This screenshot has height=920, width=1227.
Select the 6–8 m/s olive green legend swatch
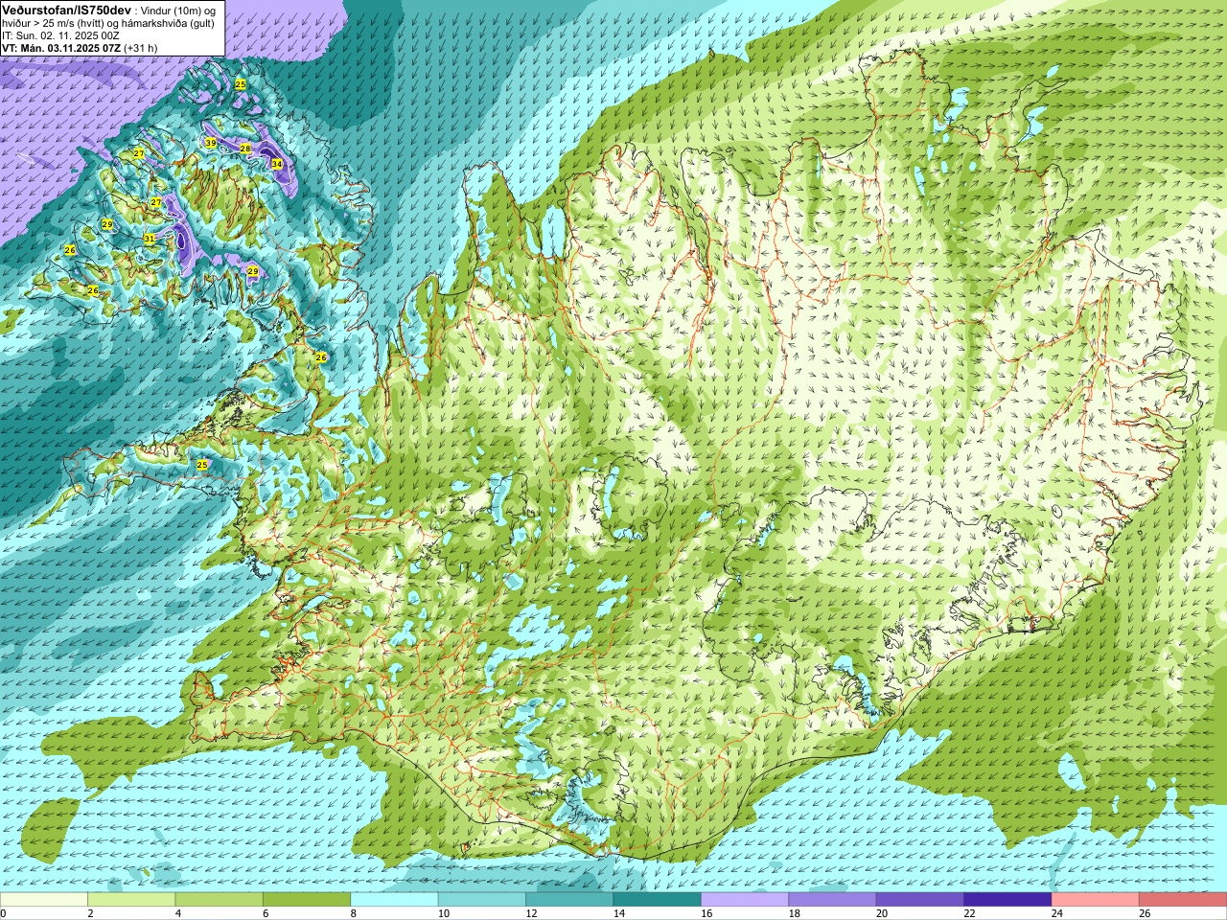coord(307,899)
